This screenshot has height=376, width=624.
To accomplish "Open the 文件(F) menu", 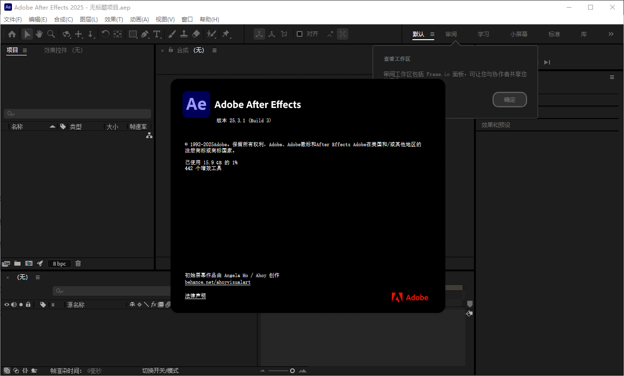I will pyautogui.click(x=13, y=20).
